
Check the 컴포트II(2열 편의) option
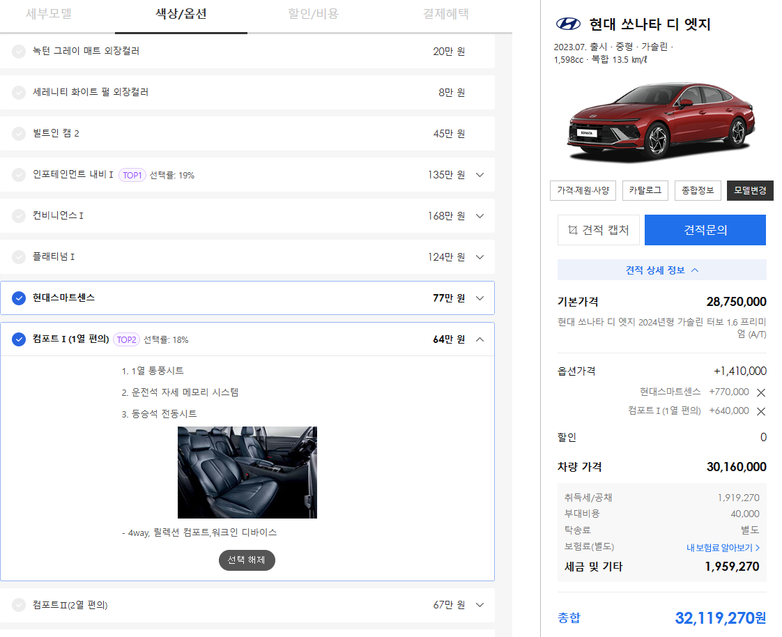coord(18,605)
